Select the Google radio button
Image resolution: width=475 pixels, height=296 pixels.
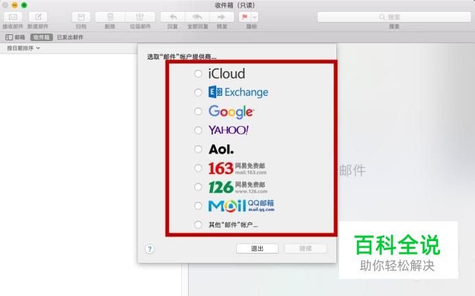(x=198, y=111)
